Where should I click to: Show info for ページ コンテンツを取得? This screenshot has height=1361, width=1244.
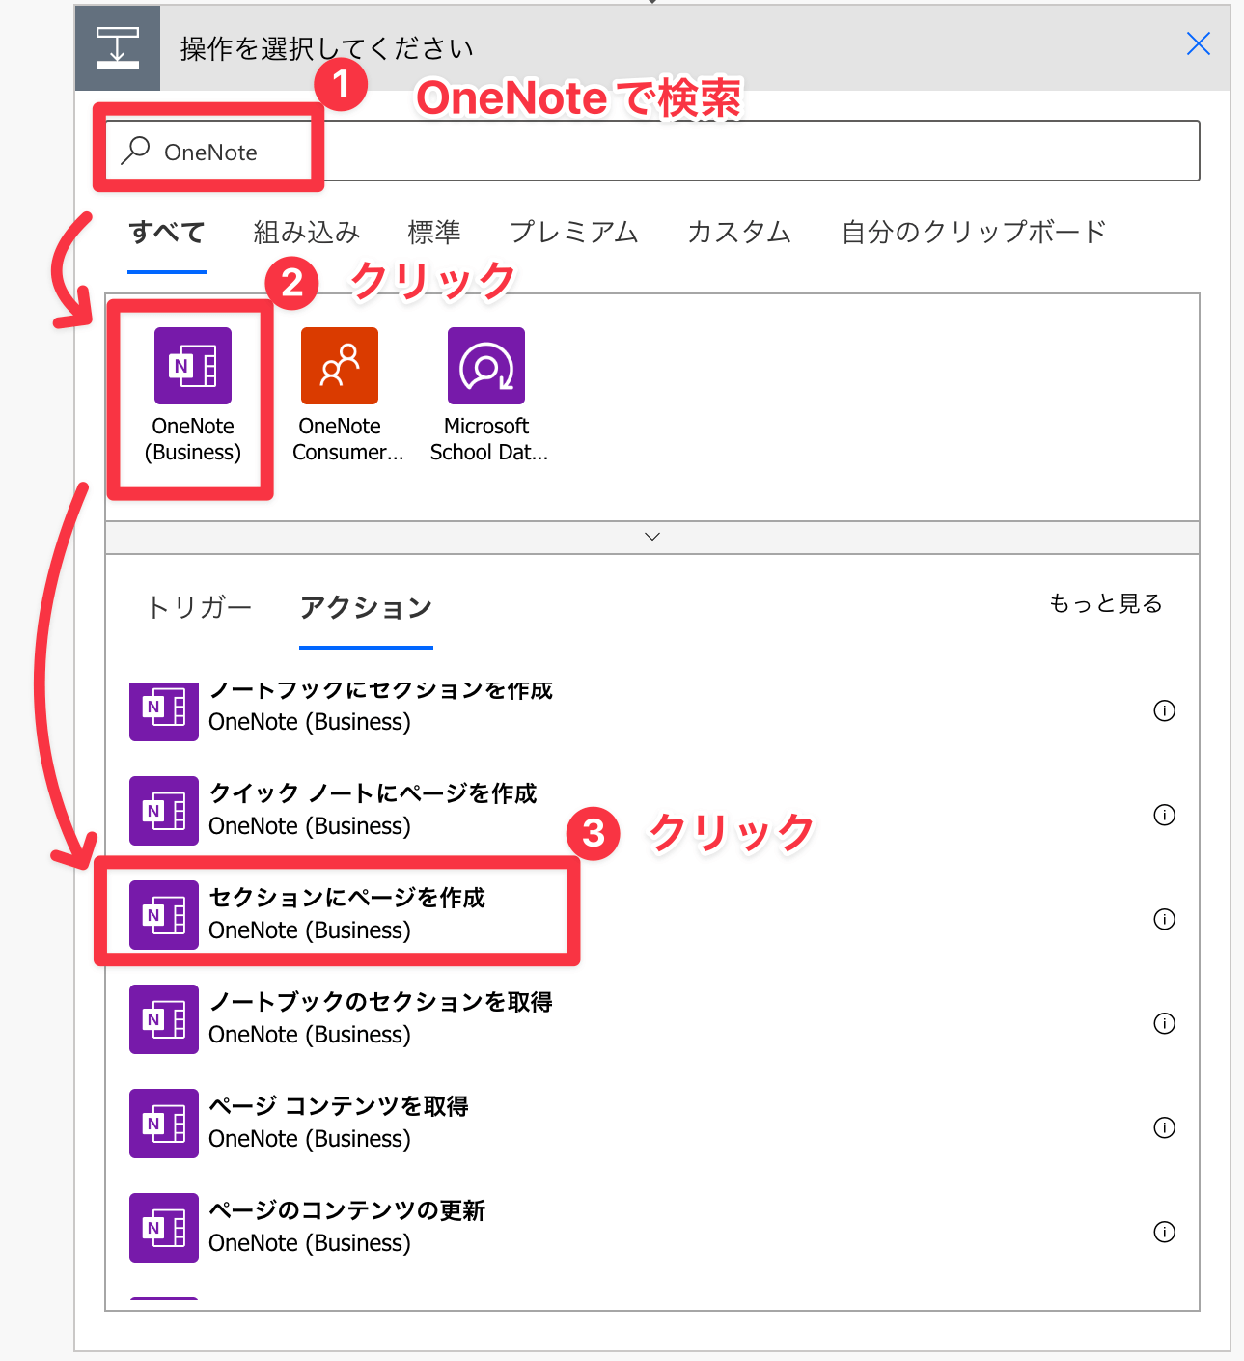click(x=1165, y=1127)
